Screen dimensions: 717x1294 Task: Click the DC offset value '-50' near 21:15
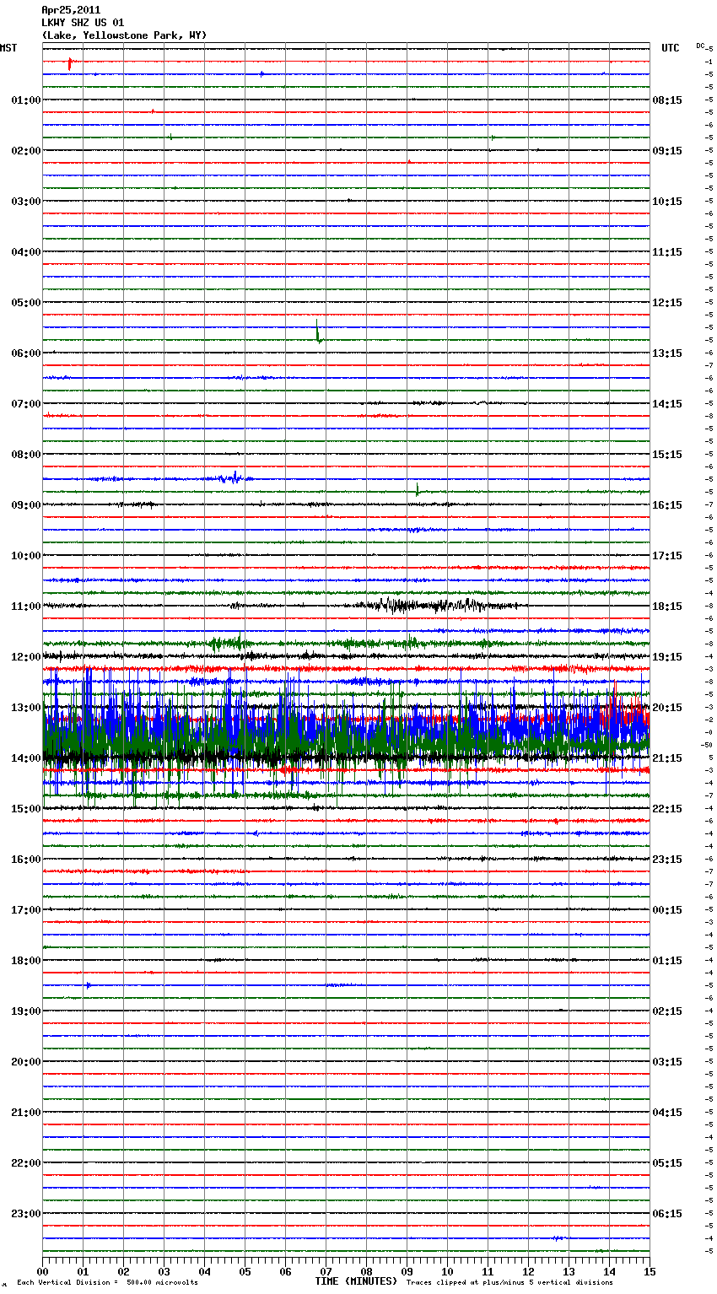coord(706,745)
